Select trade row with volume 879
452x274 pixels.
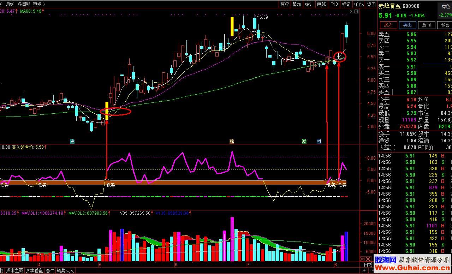(414, 187)
